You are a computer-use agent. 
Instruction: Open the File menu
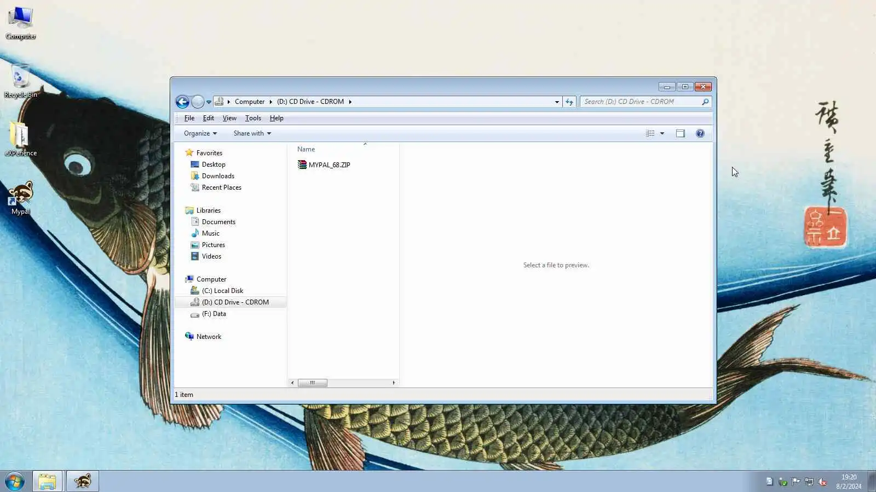[189, 118]
